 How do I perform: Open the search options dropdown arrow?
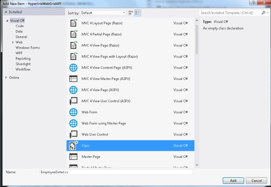(x=268, y=12)
